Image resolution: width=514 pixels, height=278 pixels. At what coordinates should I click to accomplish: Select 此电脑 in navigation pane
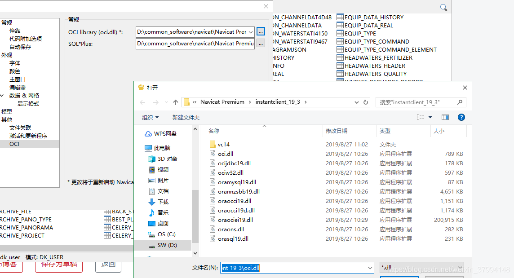pos(157,148)
